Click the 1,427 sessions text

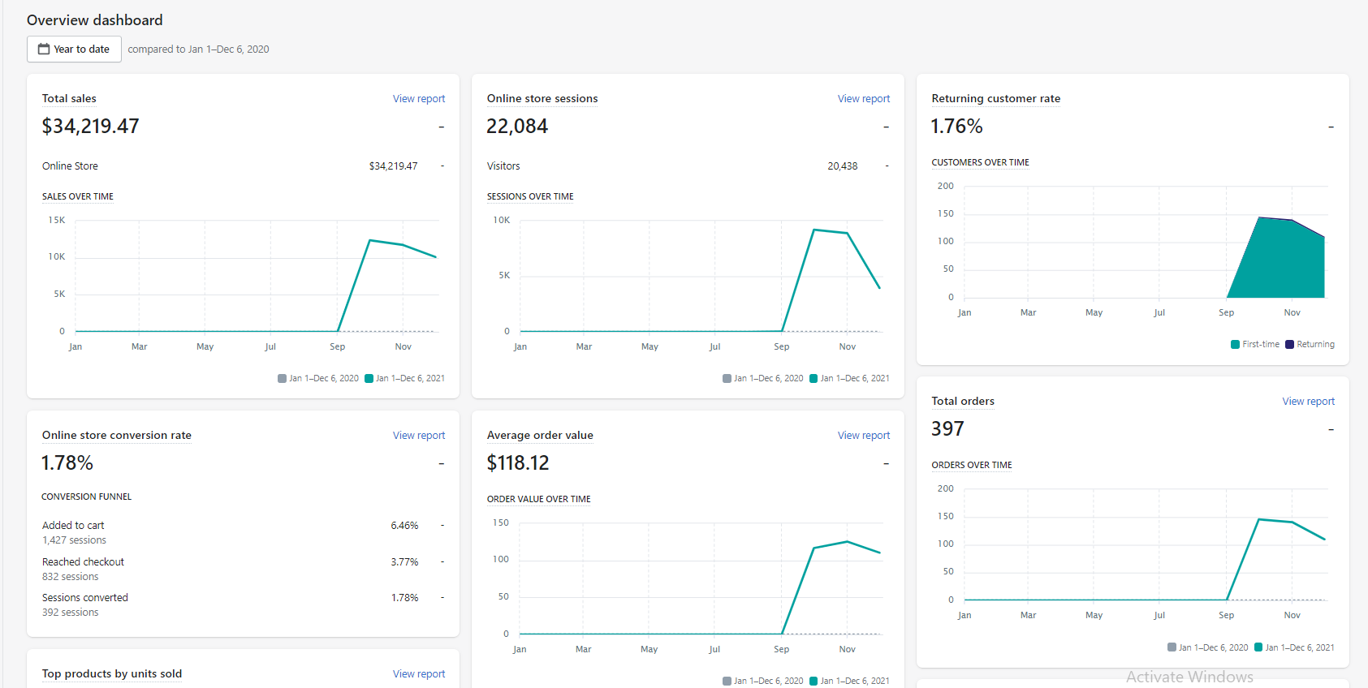coord(74,540)
